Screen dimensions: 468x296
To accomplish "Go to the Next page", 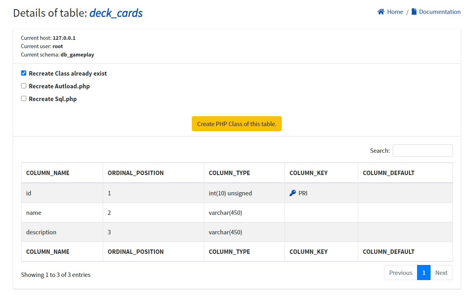I will pos(441,273).
